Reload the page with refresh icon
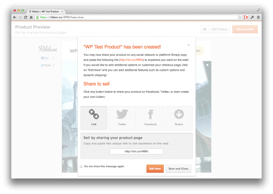Image resolution: width=273 pixels, height=194 pixels. (25, 17)
